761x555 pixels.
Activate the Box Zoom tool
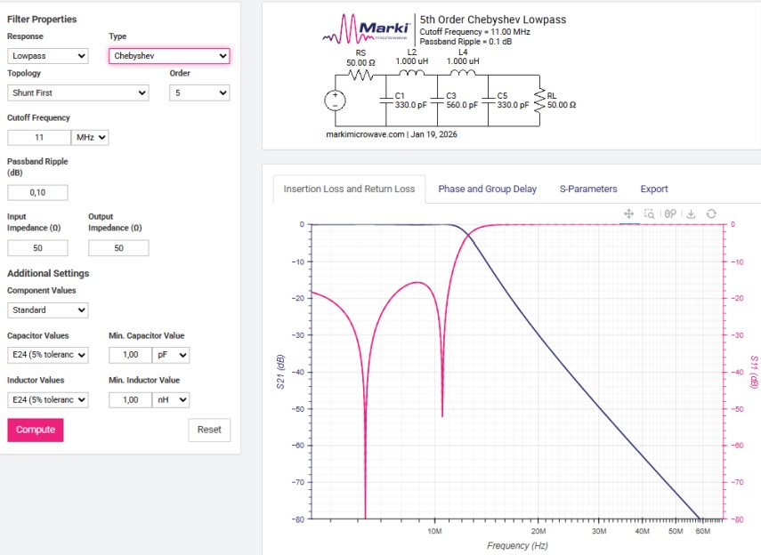coord(650,213)
